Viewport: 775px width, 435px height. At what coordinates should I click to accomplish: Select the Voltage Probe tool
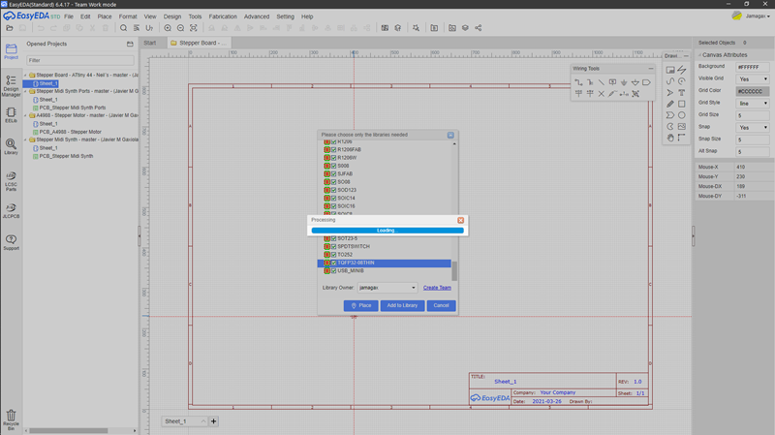pos(613,94)
